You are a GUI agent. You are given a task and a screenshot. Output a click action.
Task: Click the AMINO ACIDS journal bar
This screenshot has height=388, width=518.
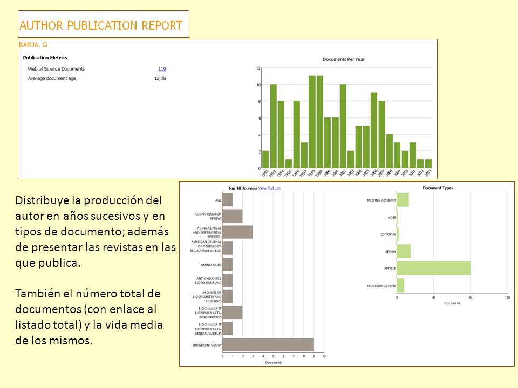coord(228,264)
